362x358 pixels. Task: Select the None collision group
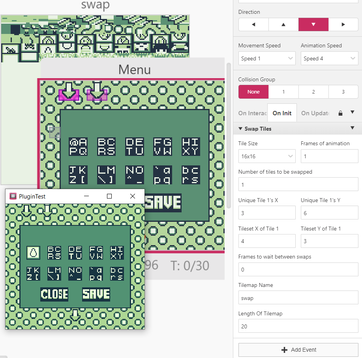pyautogui.click(x=253, y=92)
